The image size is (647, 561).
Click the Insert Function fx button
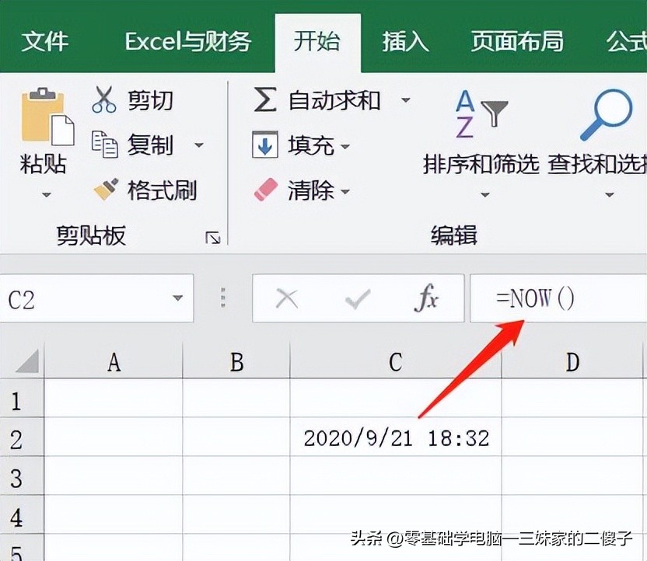point(425,299)
